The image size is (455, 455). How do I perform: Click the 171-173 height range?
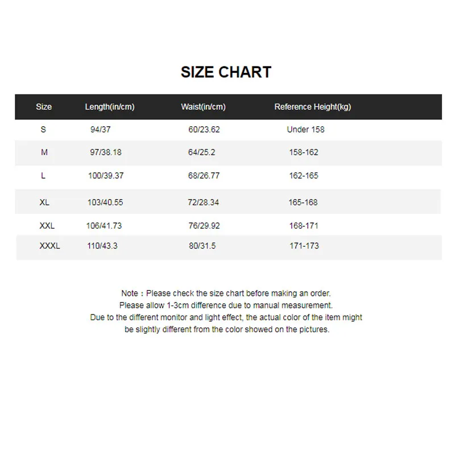(x=304, y=246)
